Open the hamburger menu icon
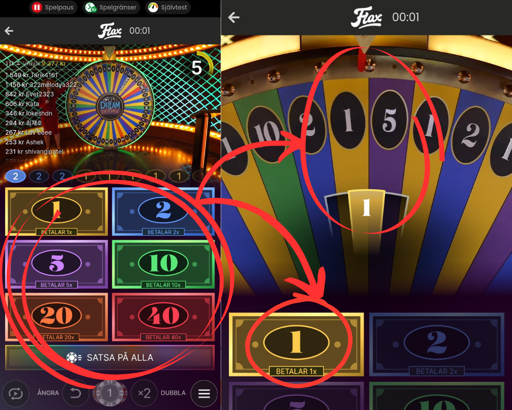This screenshot has width=512, height=410. click(x=204, y=393)
